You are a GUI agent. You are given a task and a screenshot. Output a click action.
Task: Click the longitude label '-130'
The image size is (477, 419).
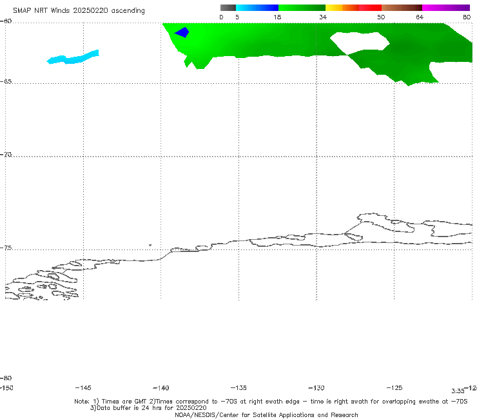316,387
